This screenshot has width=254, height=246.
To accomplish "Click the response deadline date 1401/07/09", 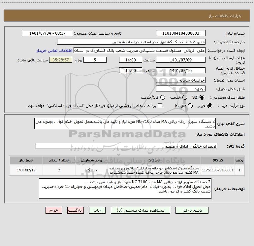I will point(181,60).
